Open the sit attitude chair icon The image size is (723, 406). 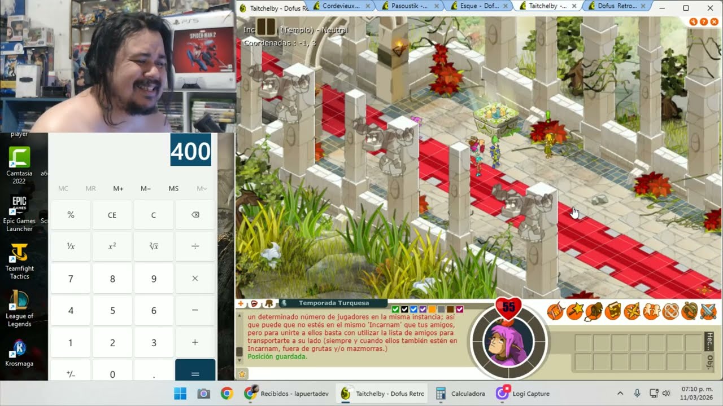(x=268, y=303)
